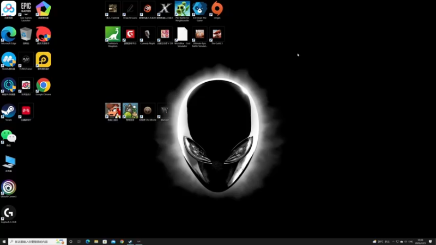Launch the Old World game shortcut

coord(148,111)
